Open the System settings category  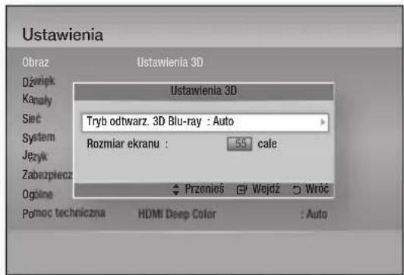click(39, 137)
